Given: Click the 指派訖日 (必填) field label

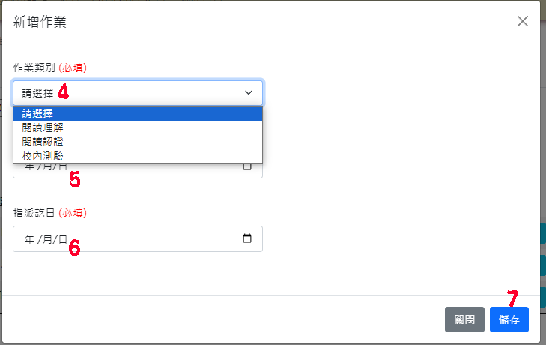Looking at the screenshot, I should click(x=49, y=213).
